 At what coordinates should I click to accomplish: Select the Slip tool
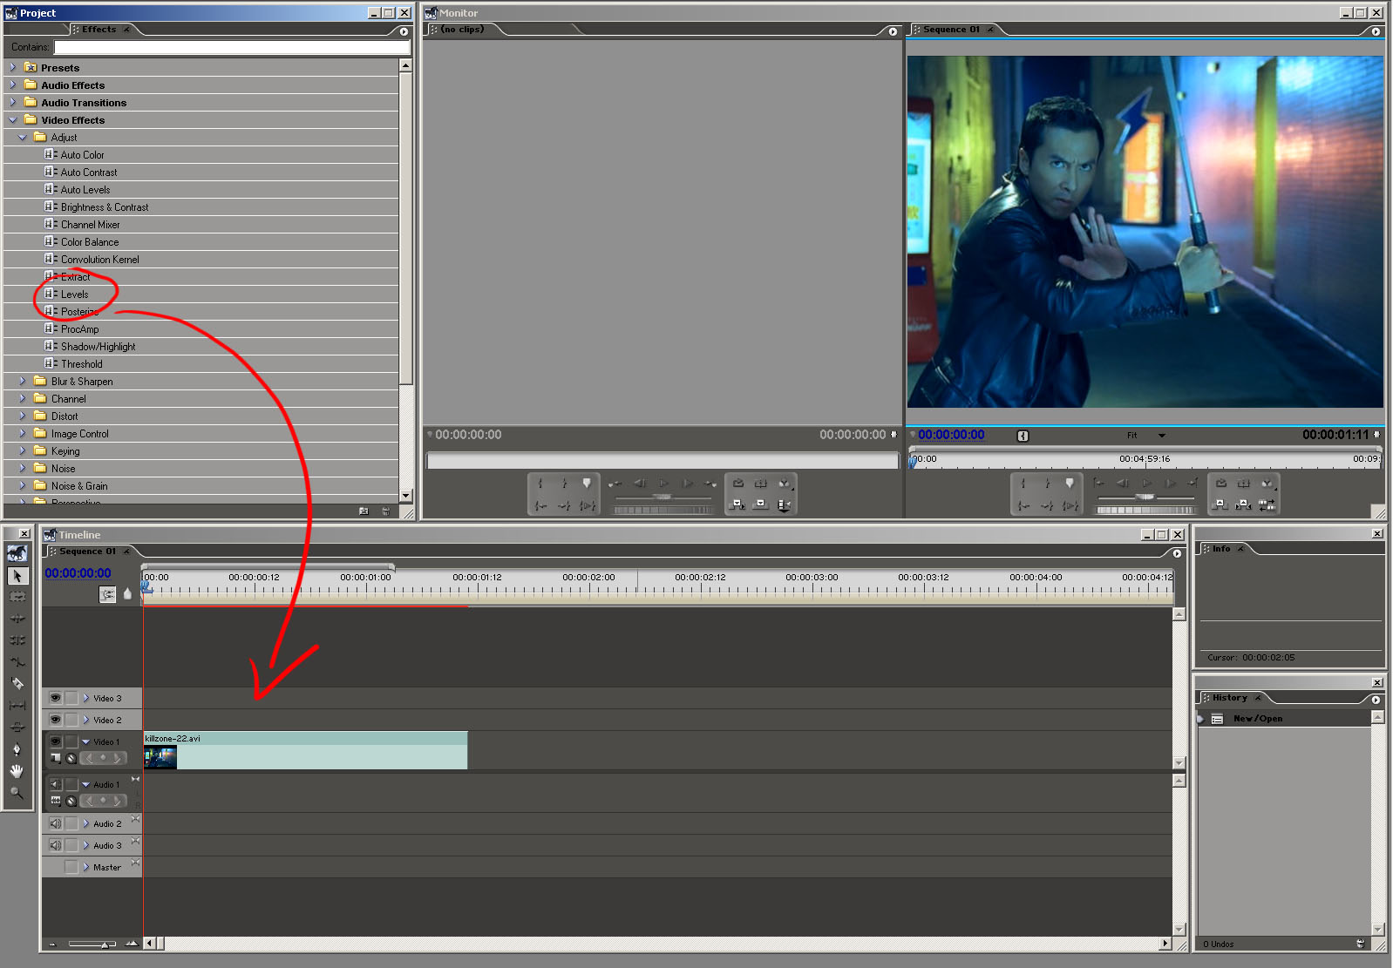tap(17, 706)
